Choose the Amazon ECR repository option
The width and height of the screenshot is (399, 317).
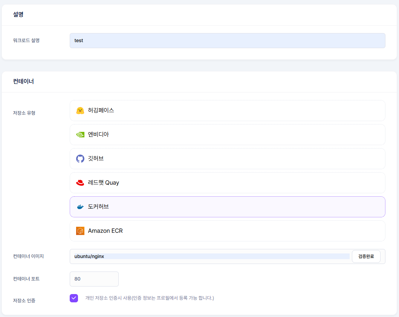(228, 231)
